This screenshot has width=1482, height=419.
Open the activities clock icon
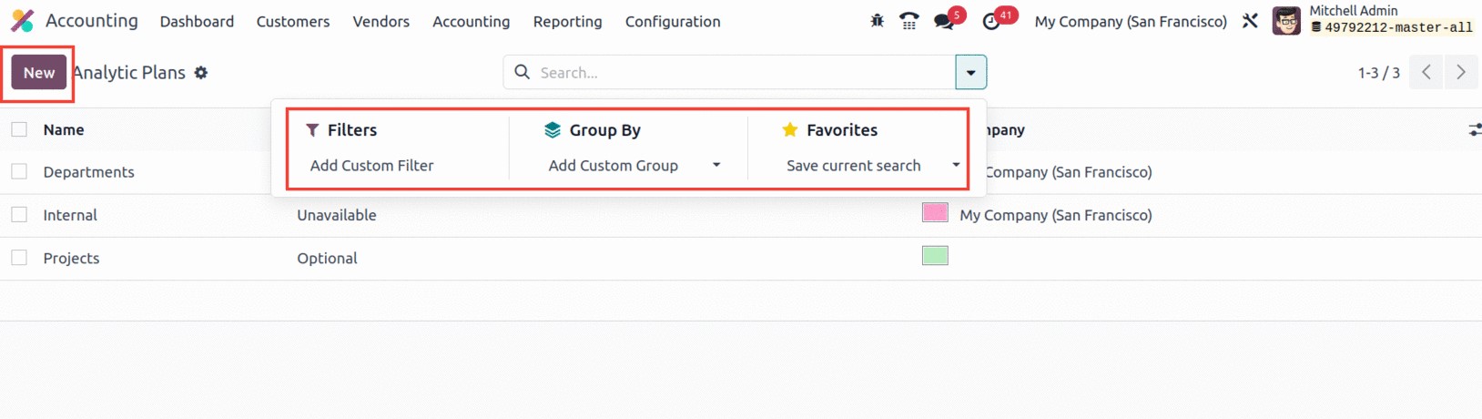991,21
